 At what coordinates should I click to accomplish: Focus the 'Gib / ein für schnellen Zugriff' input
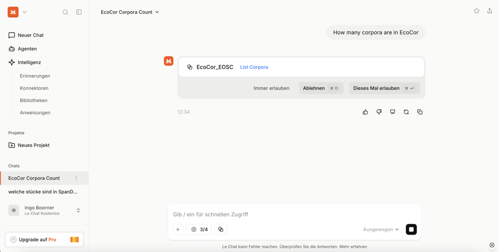coord(294,215)
